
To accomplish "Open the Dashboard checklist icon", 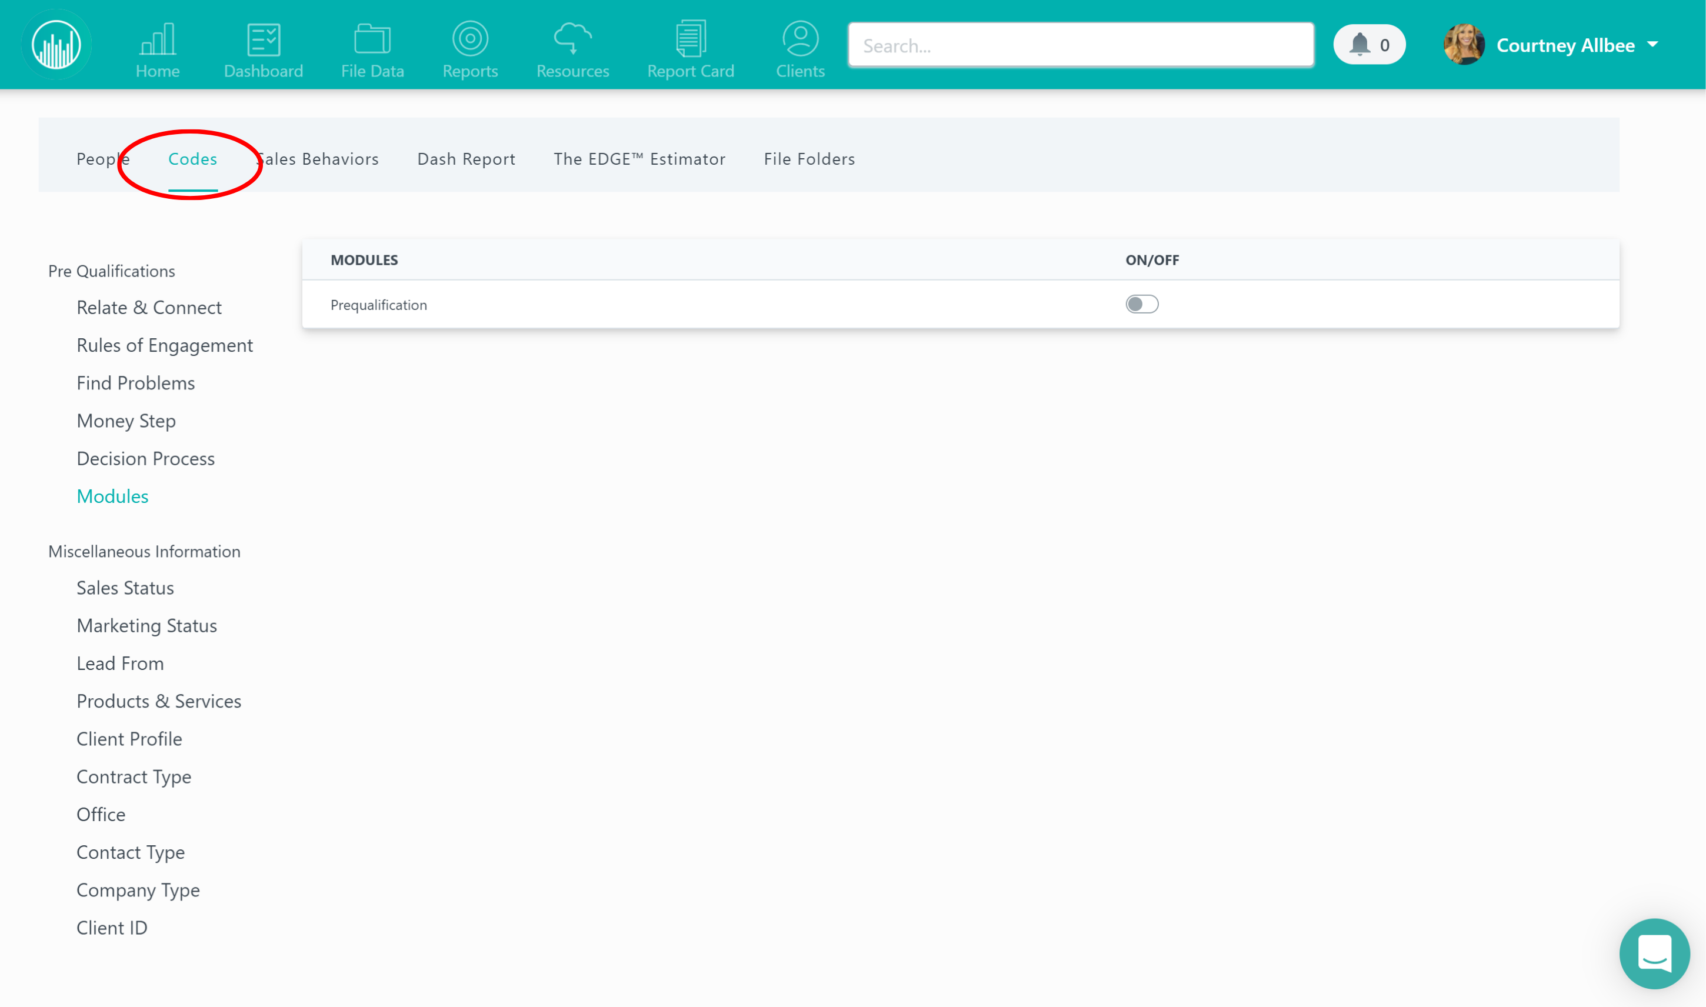I will pos(264,39).
